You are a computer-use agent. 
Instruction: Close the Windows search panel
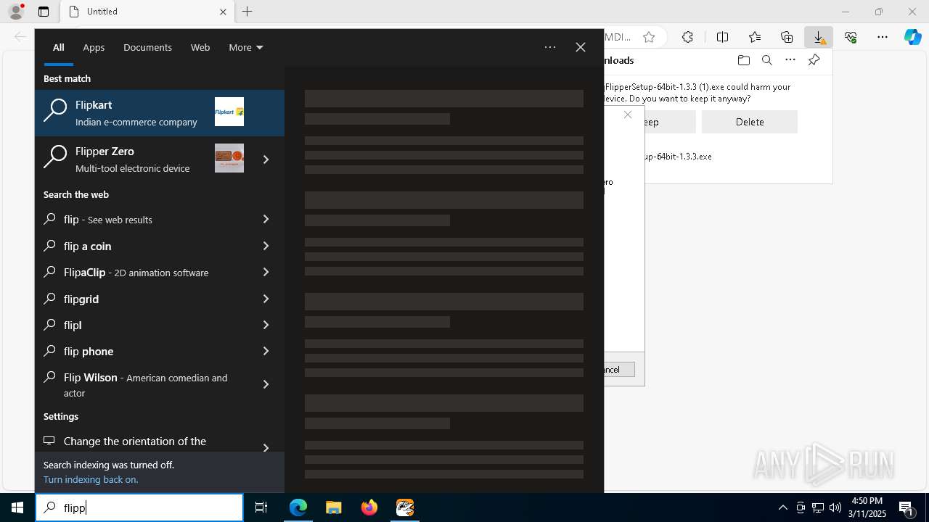[581, 47]
